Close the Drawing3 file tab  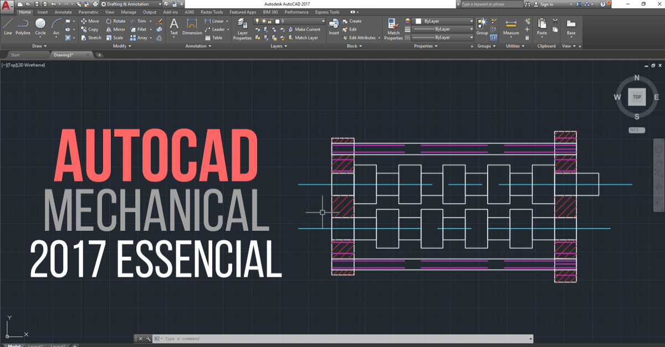click(89, 55)
